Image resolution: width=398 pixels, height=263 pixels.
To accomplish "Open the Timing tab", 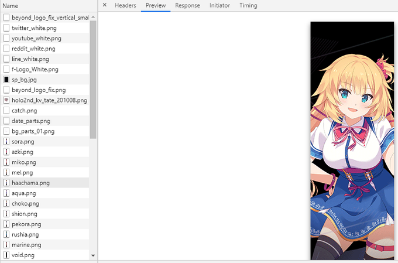I will pos(248,5).
